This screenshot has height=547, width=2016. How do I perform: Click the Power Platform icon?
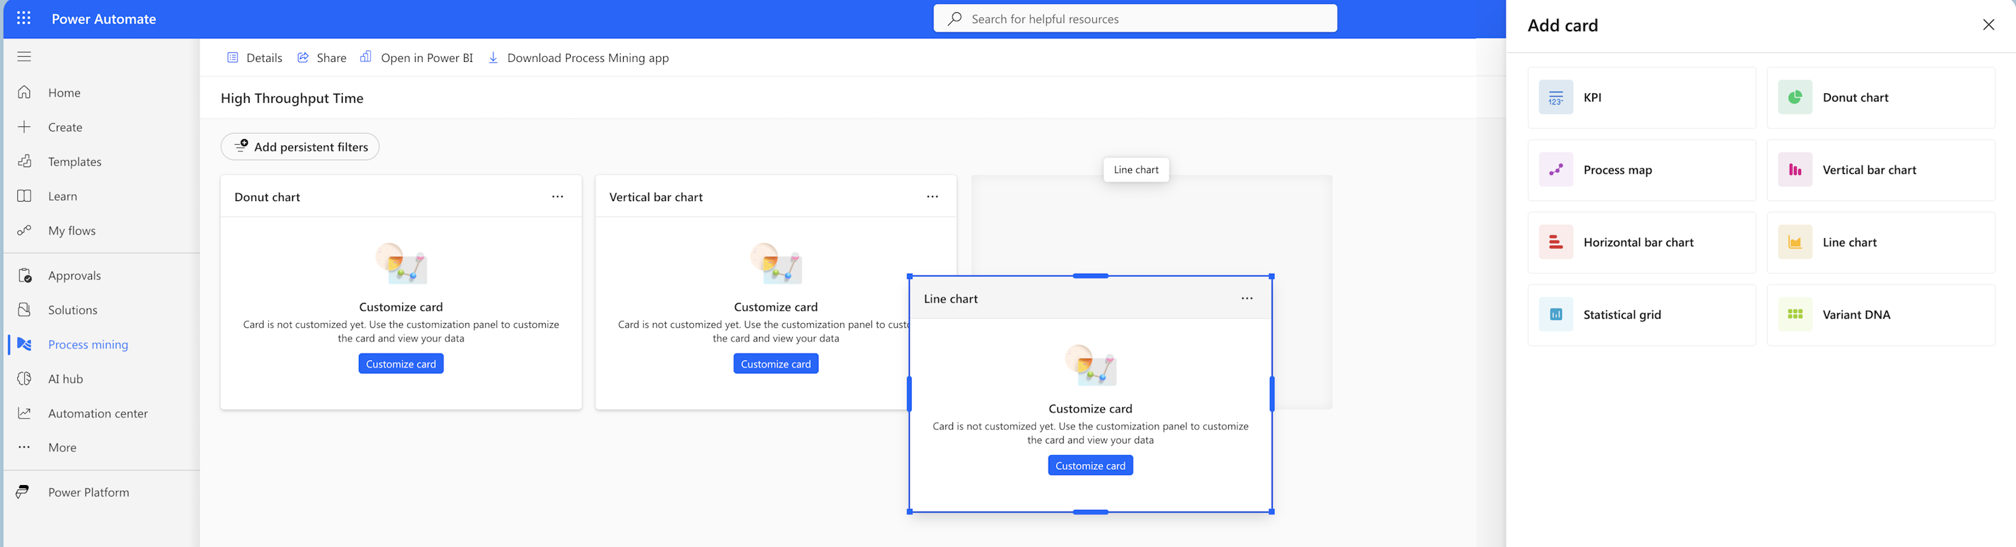(x=23, y=491)
